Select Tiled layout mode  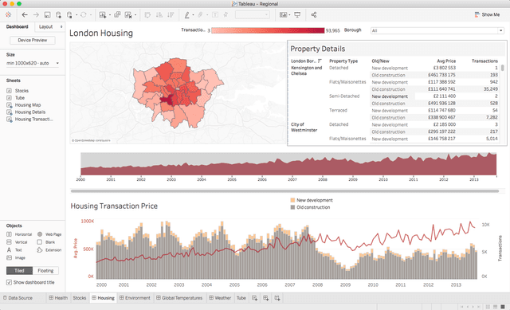coord(19,271)
